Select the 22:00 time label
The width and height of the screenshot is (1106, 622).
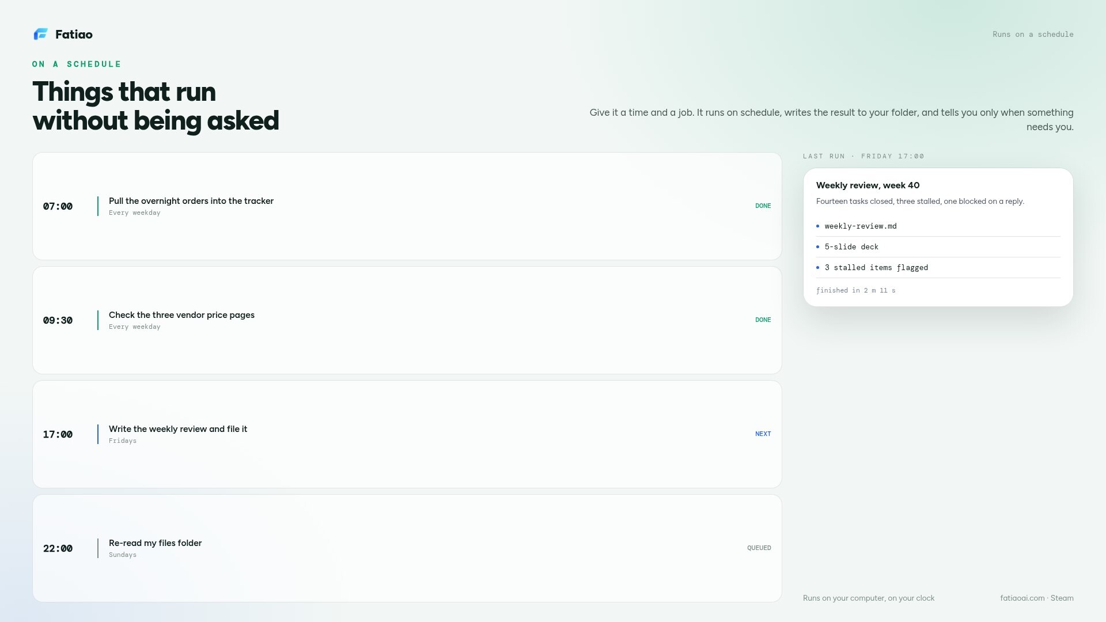pyautogui.click(x=58, y=548)
